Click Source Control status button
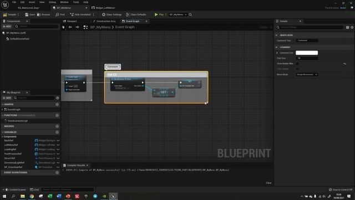The image size is (355, 200). pyautogui.click(x=341, y=189)
